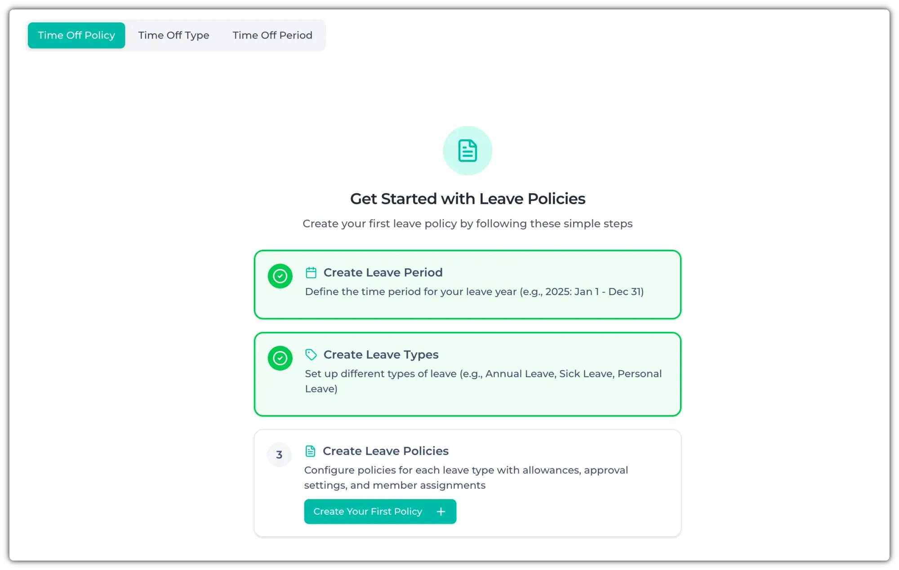This screenshot has height=570, width=899.
Task: Select the Time Off Policy tab
Action: pos(76,35)
